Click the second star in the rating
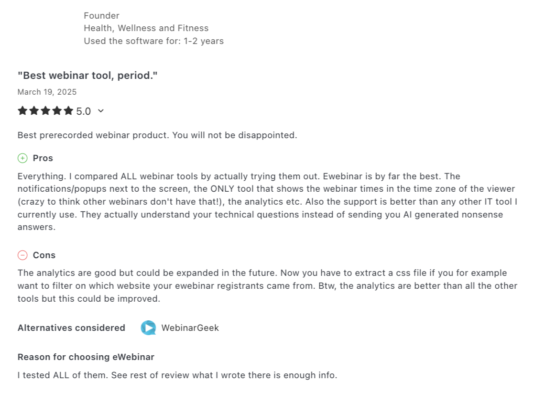This screenshot has width=534, height=415. pos(34,111)
